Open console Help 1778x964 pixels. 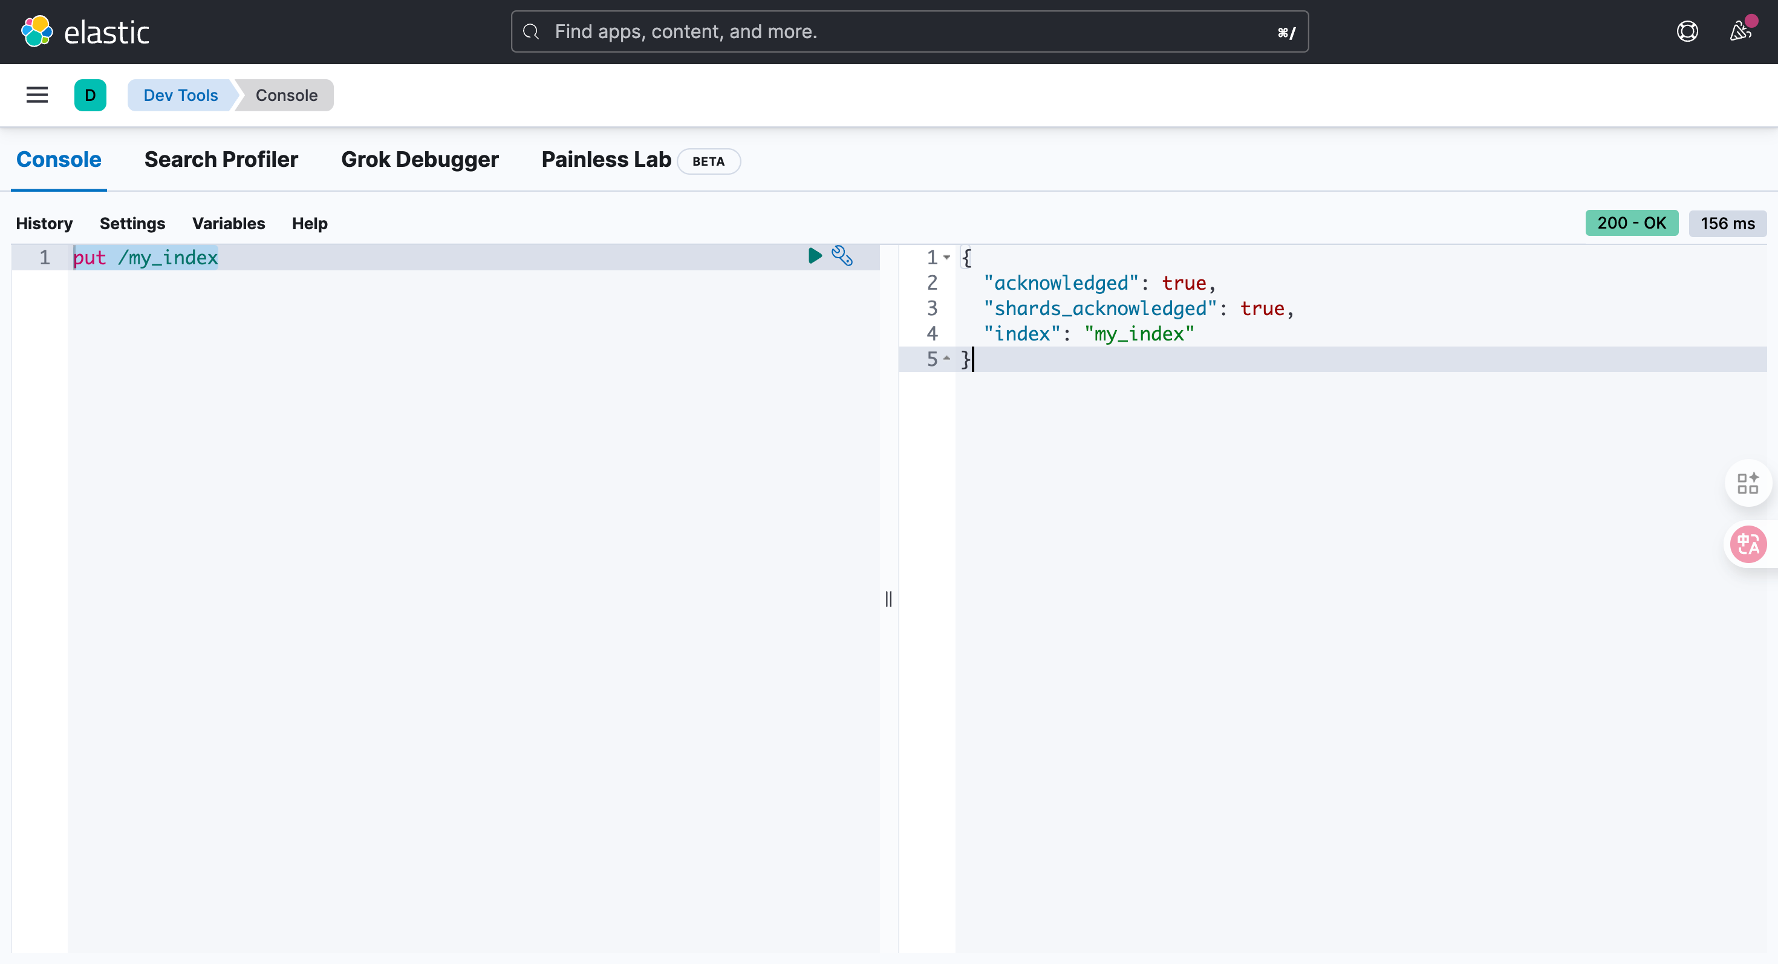310,224
